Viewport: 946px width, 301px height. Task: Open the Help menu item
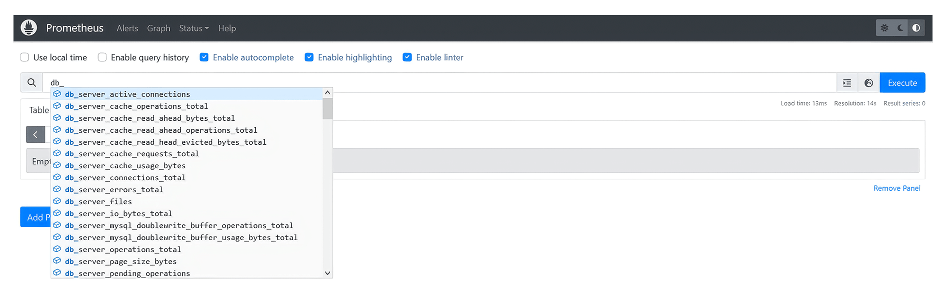coord(226,28)
